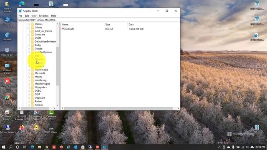Open the File menu in Registry Editor
Viewport: 267px width, 150px height.
(20, 16)
